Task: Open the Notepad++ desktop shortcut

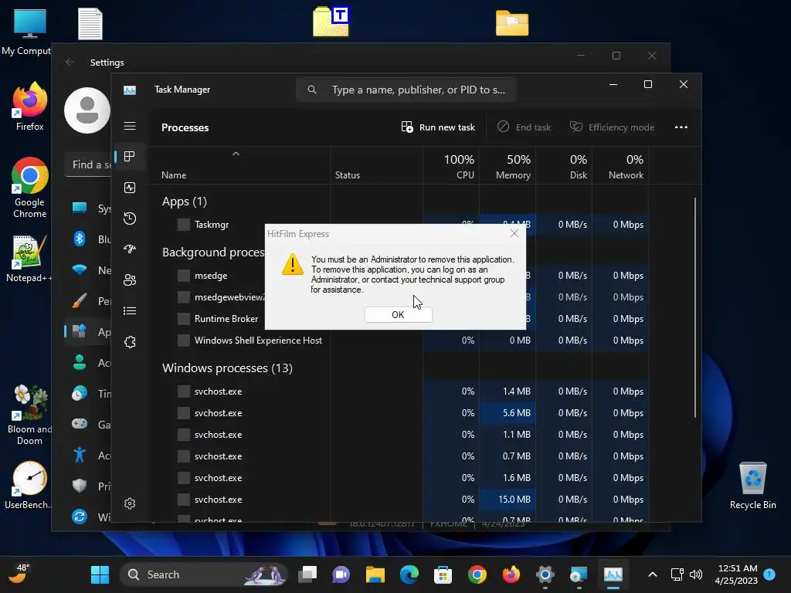Action: pyautogui.click(x=29, y=259)
